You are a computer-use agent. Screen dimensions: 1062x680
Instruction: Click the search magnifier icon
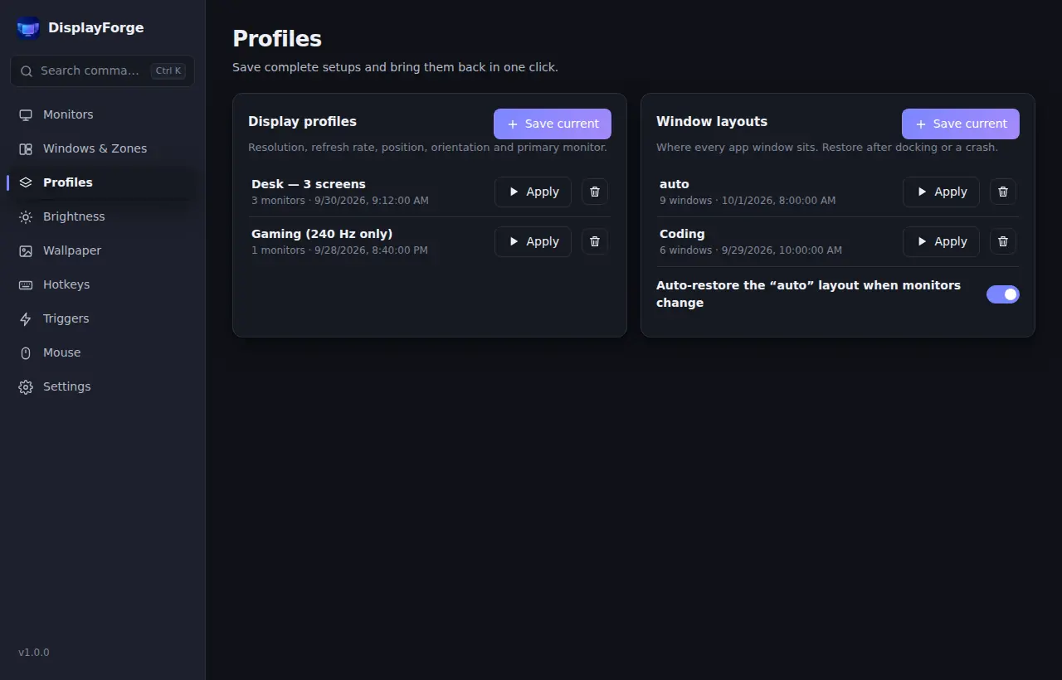click(27, 71)
